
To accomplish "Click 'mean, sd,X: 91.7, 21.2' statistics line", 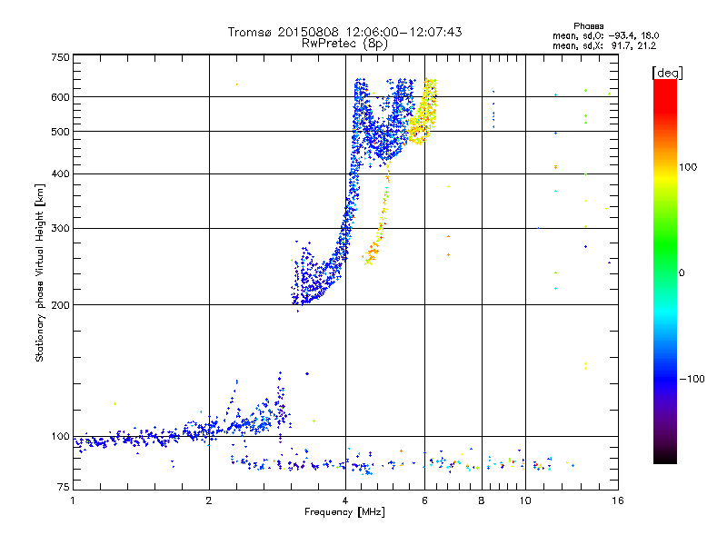I will pos(604,45).
